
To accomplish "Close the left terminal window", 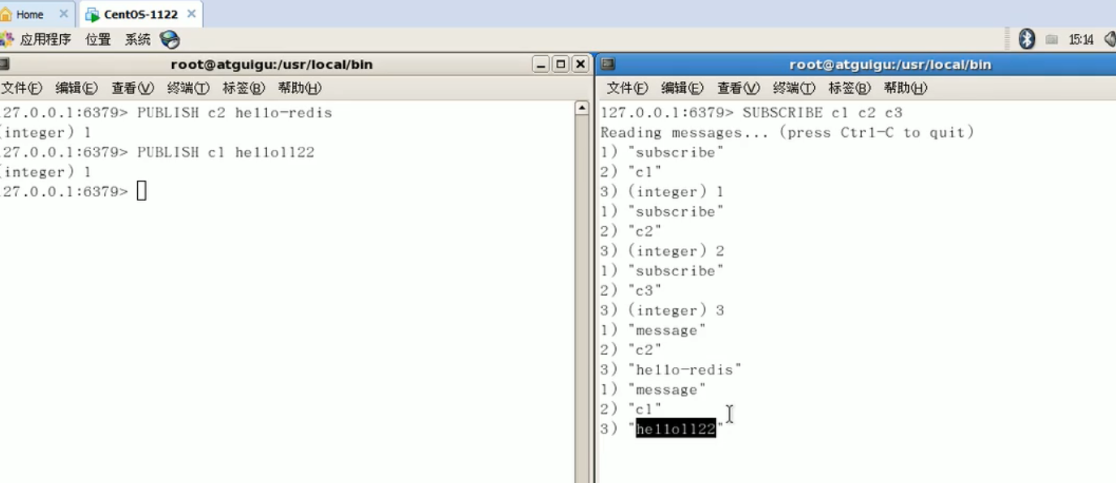I will (580, 64).
